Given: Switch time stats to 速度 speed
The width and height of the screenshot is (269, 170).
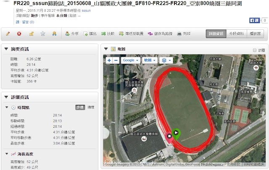Looking at the screenshot, I should coord(91,107).
